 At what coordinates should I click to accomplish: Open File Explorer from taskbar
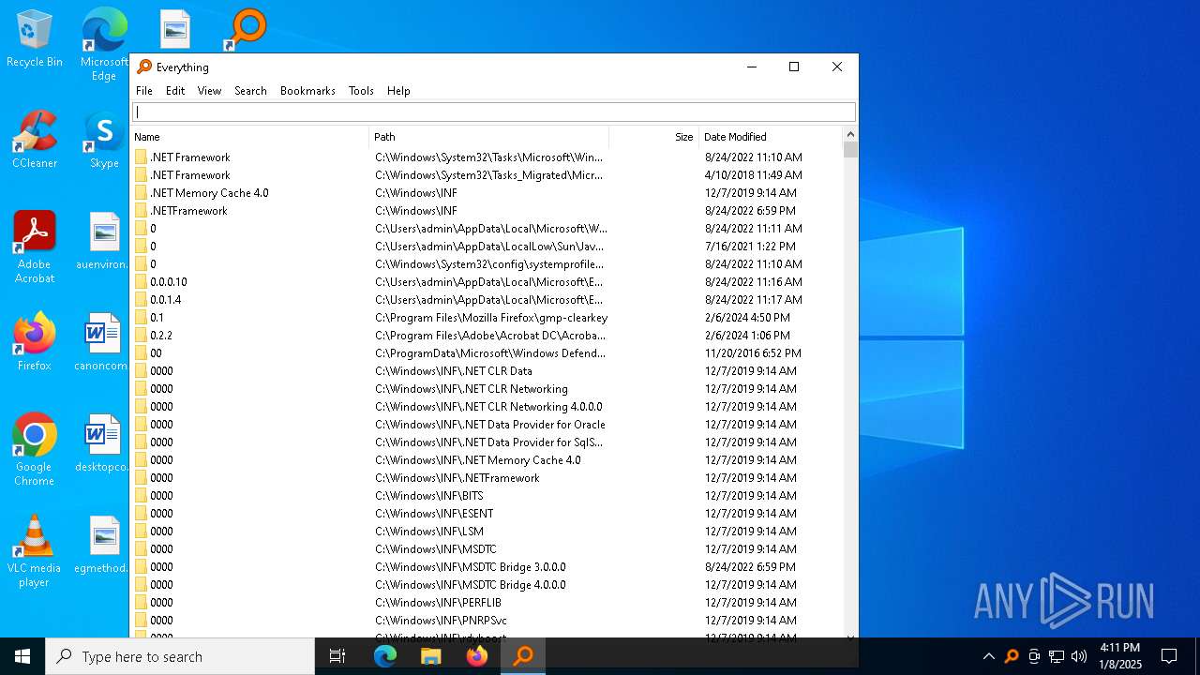[430, 656]
